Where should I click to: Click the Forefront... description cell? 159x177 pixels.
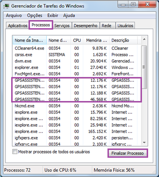pyautogui.click(x=122, y=74)
